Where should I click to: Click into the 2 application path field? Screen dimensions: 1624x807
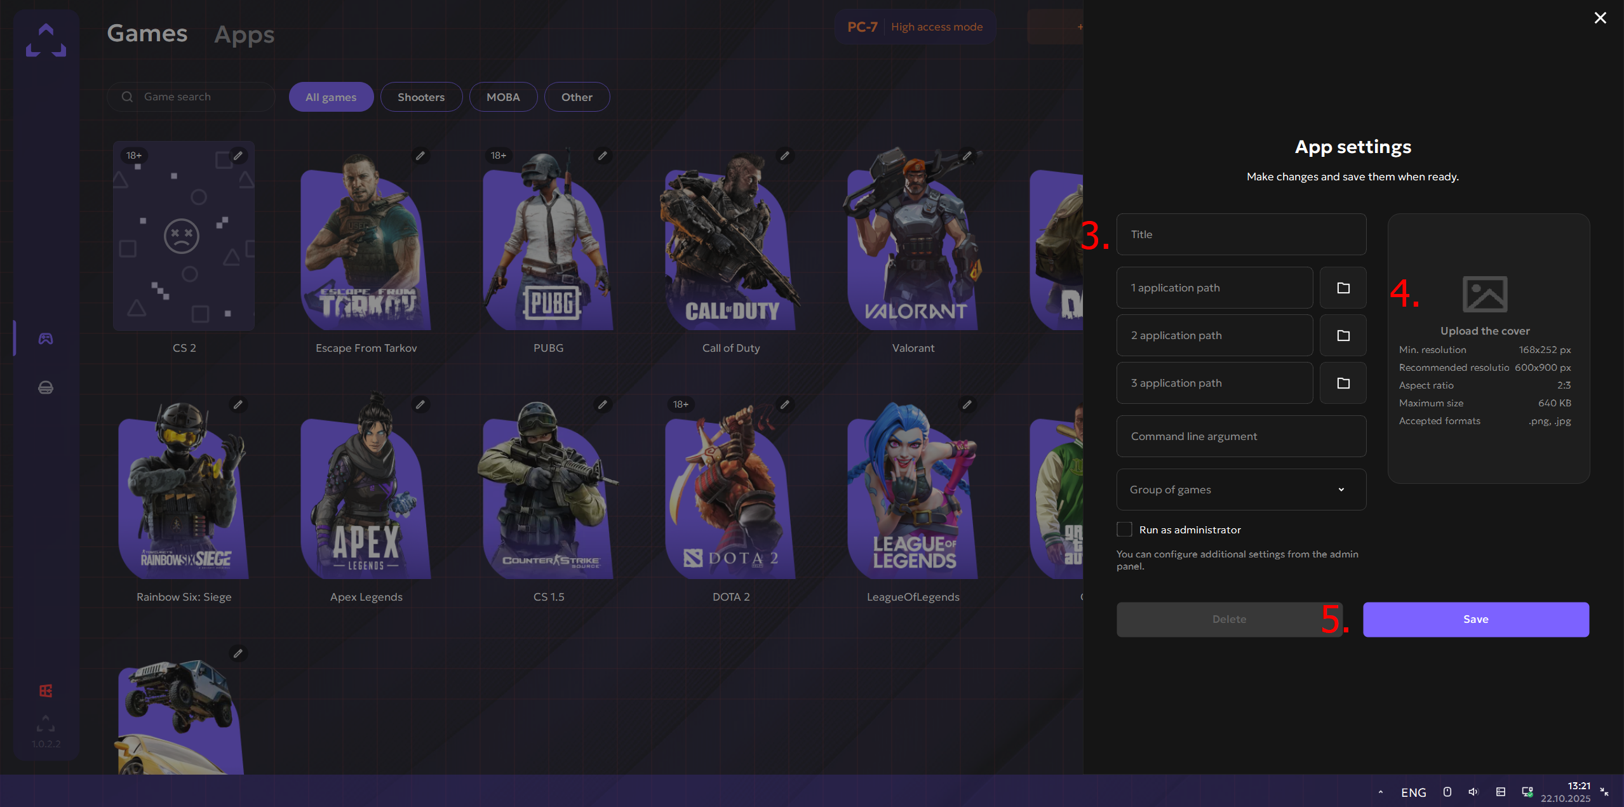(x=1215, y=335)
